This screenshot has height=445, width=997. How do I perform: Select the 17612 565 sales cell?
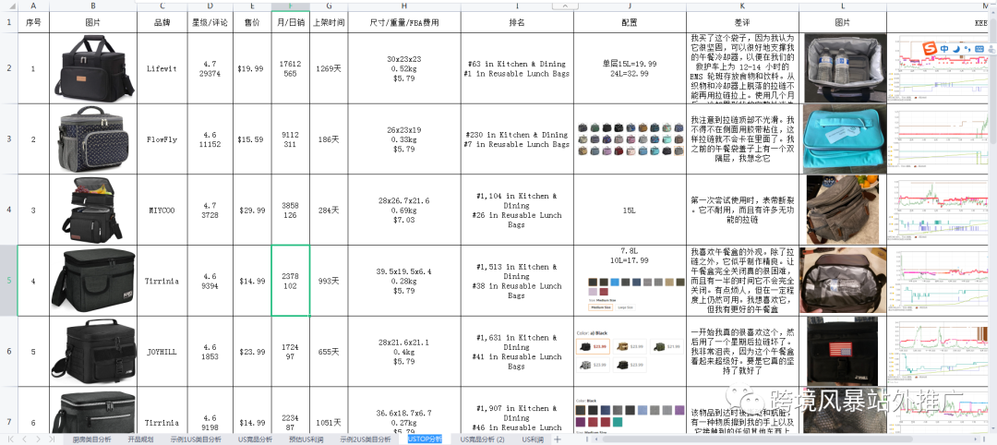291,68
